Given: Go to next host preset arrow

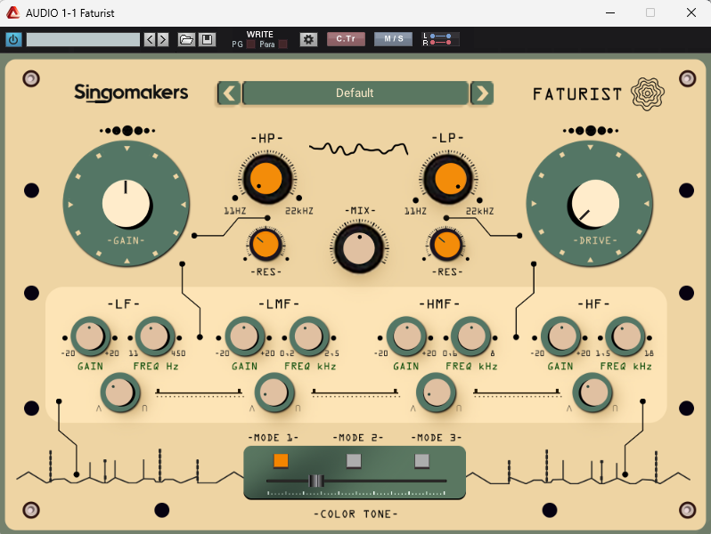Looking at the screenshot, I should pyautogui.click(x=163, y=40).
